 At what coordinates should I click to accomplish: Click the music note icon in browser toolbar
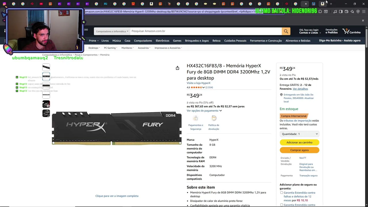click(335, 11)
